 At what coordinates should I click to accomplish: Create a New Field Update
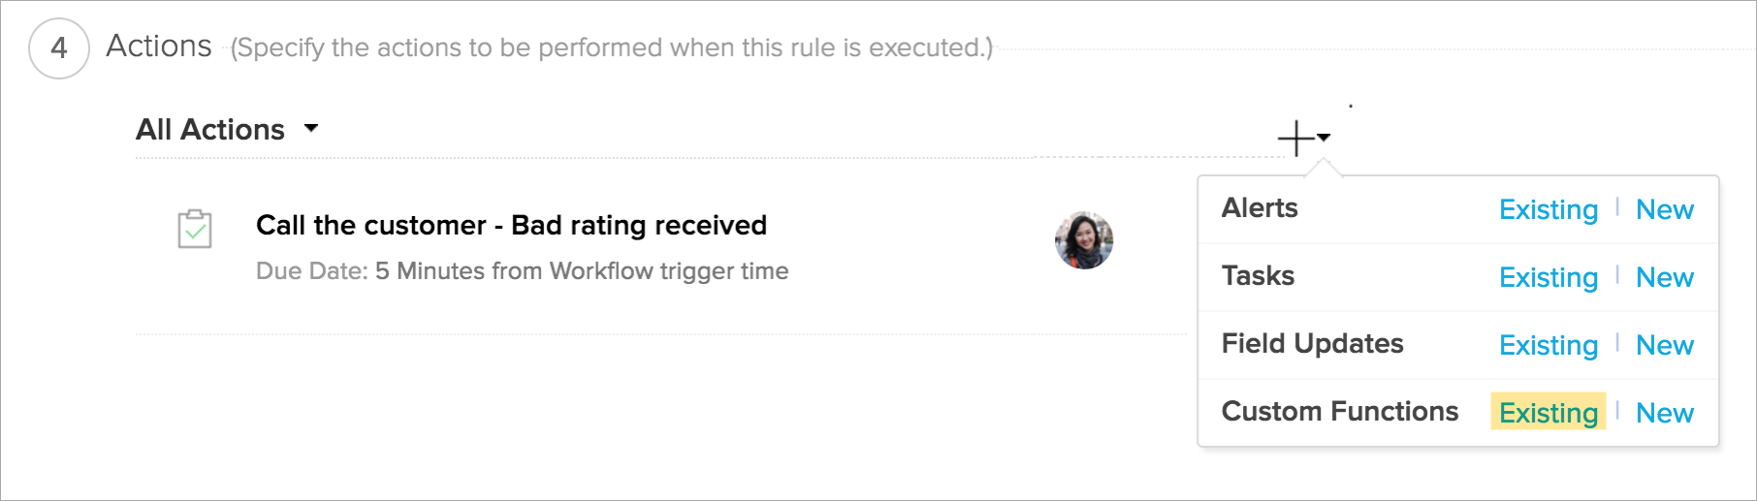1664,345
